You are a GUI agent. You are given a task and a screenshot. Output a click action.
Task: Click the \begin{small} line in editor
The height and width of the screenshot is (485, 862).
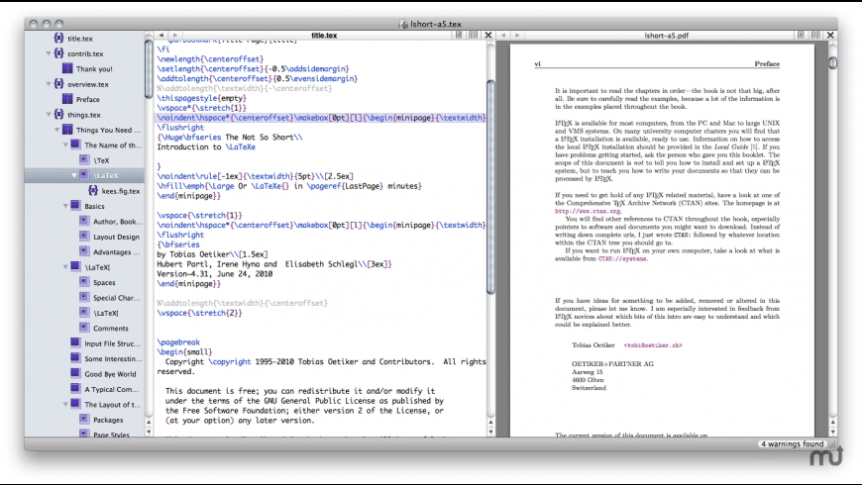pos(184,352)
